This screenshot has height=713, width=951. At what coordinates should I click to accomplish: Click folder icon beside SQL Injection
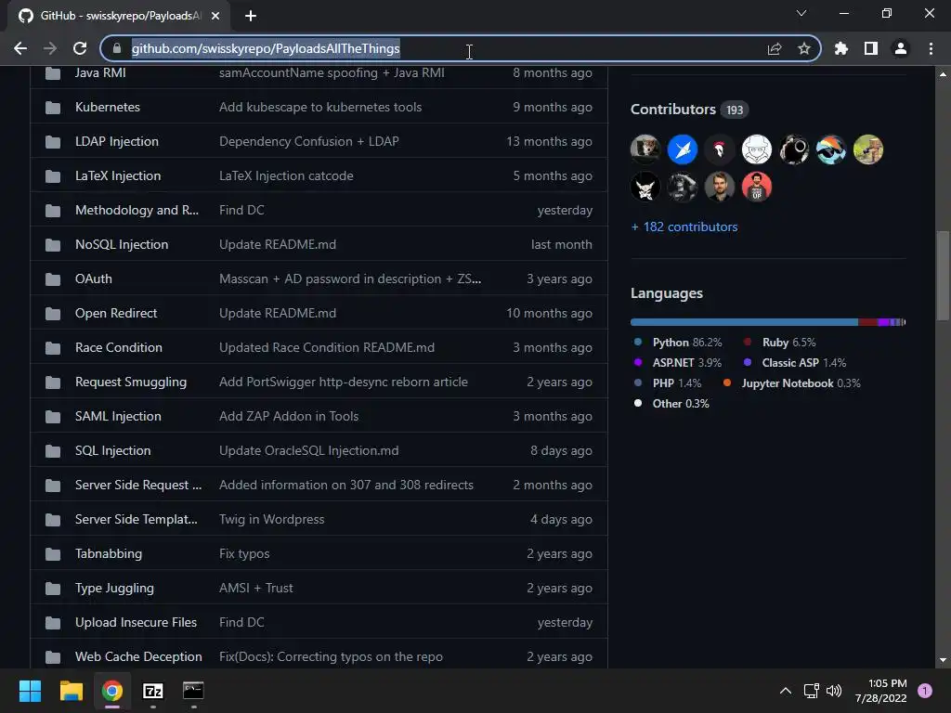(x=53, y=451)
